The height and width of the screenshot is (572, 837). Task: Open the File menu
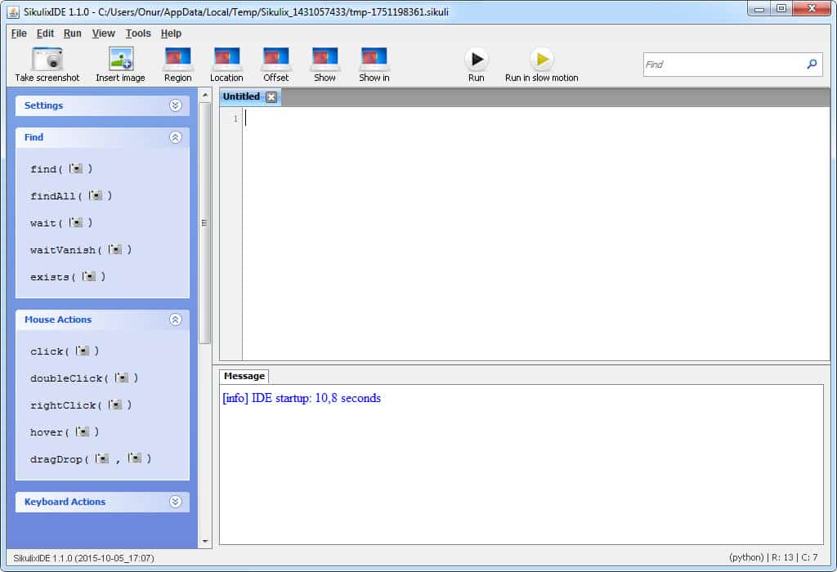pos(19,34)
